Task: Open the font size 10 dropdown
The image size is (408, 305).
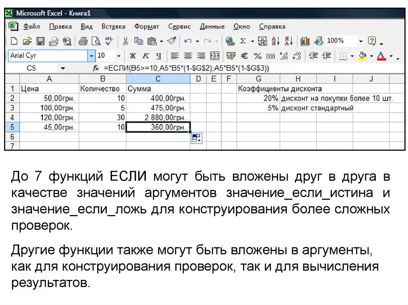Action: (x=119, y=56)
